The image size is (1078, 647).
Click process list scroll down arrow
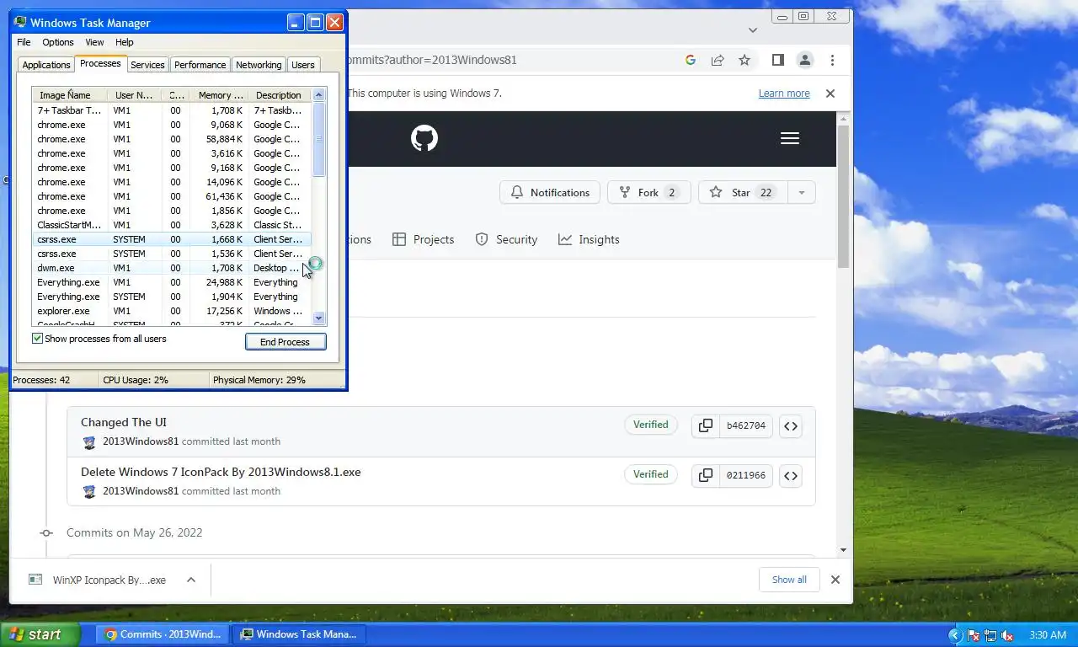[x=319, y=318]
